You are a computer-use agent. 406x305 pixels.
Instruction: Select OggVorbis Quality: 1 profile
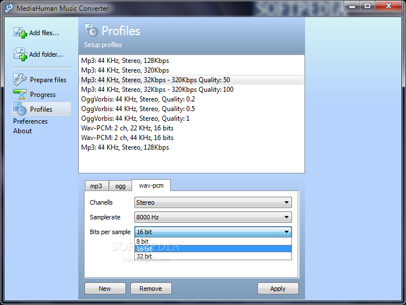[x=191, y=118]
